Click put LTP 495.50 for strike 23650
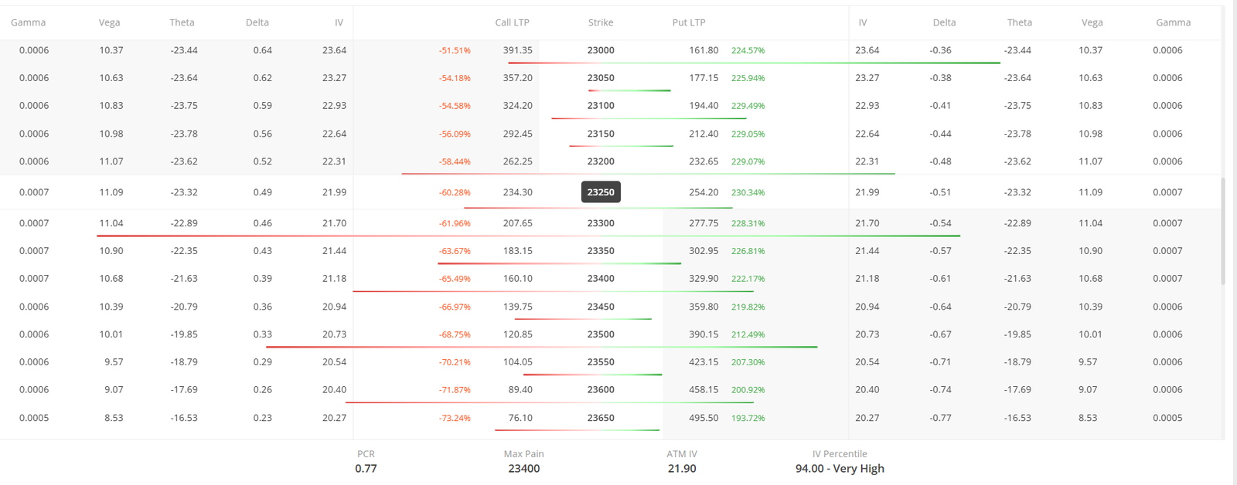 click(706, 417)
